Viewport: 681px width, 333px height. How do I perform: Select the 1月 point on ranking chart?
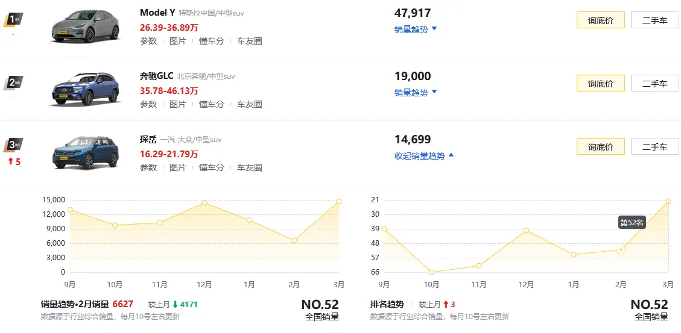573,255
